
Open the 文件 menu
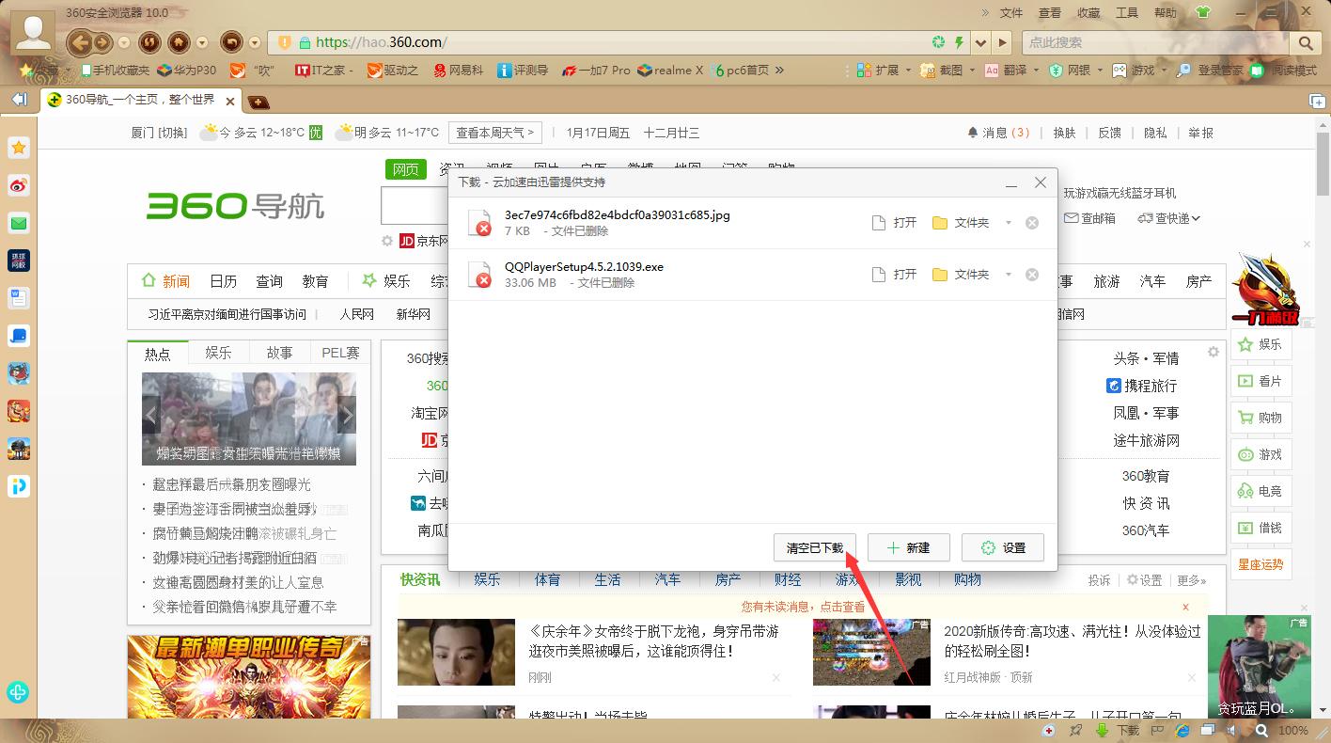1011,13
